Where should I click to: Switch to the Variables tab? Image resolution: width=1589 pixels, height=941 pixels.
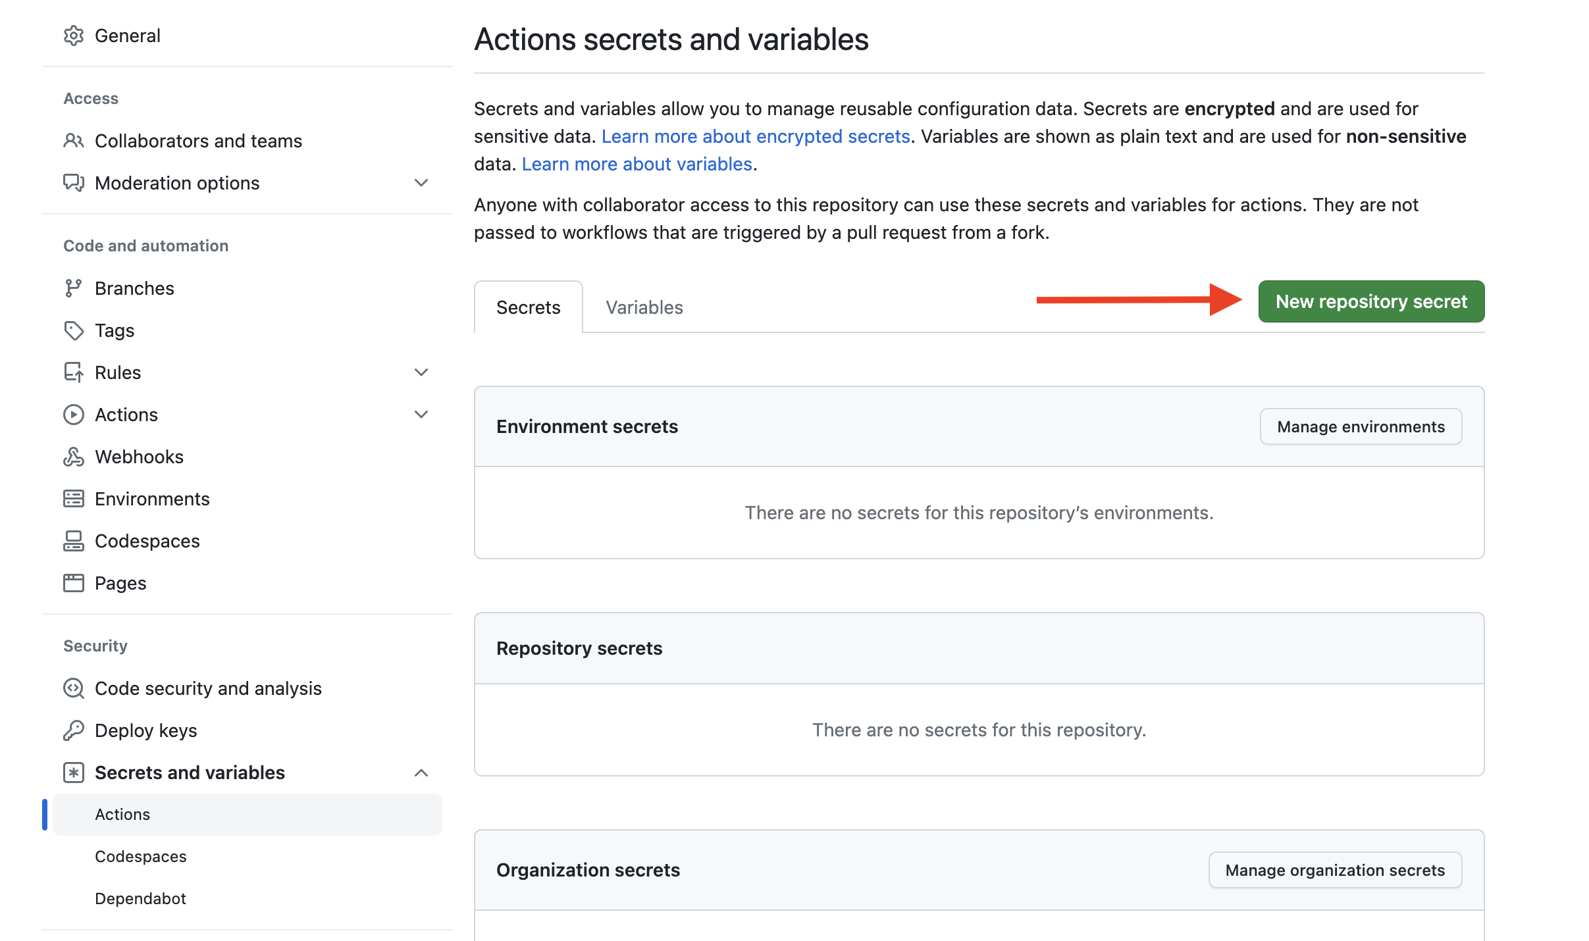[644, 307]
